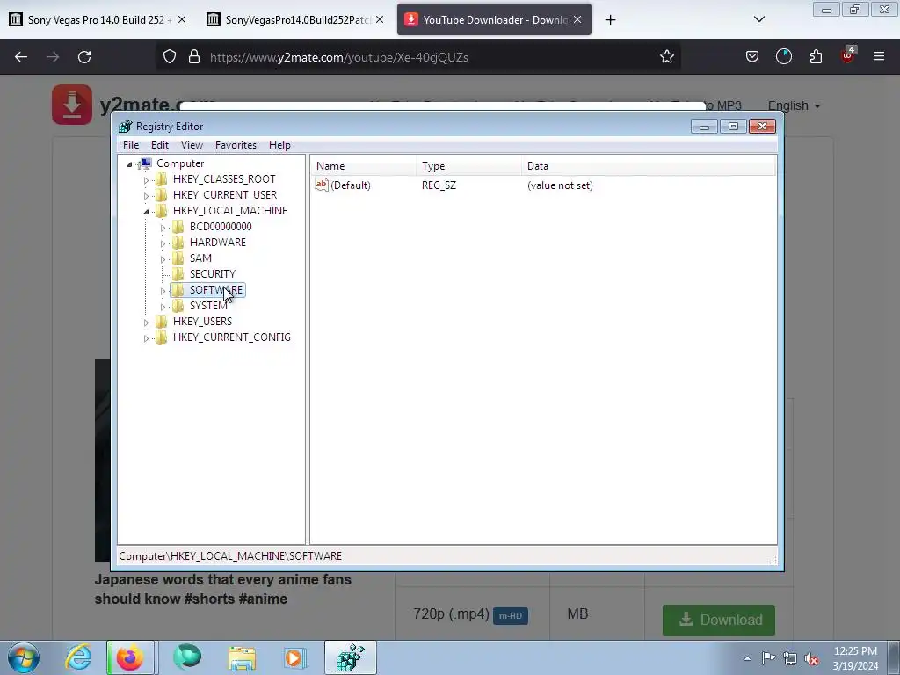
Task: Select the HKEY_LOCAL_MACHINE folder icon
Action: point(162,211)
